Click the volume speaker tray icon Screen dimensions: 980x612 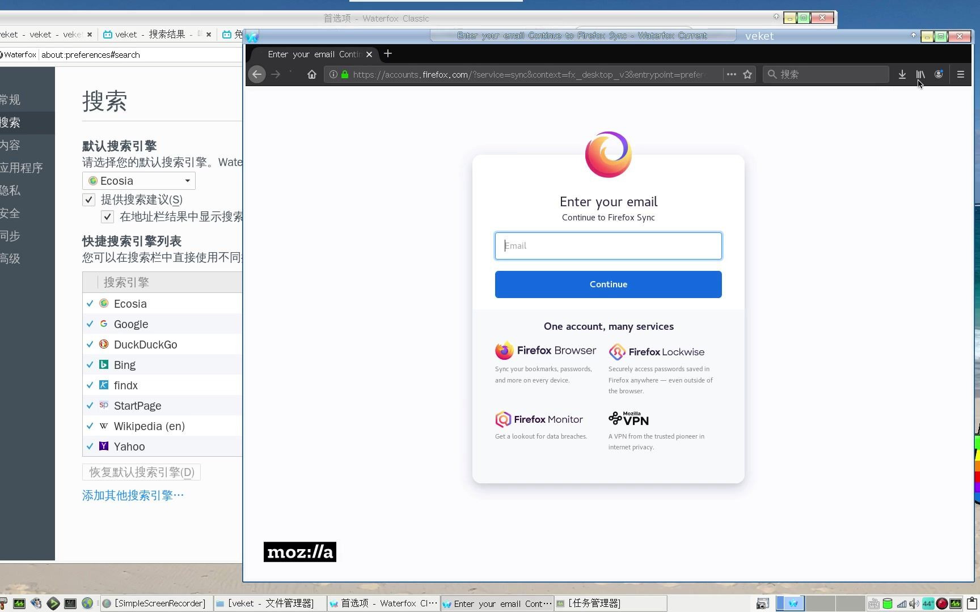pyautogui.click(x=914, y=603)
